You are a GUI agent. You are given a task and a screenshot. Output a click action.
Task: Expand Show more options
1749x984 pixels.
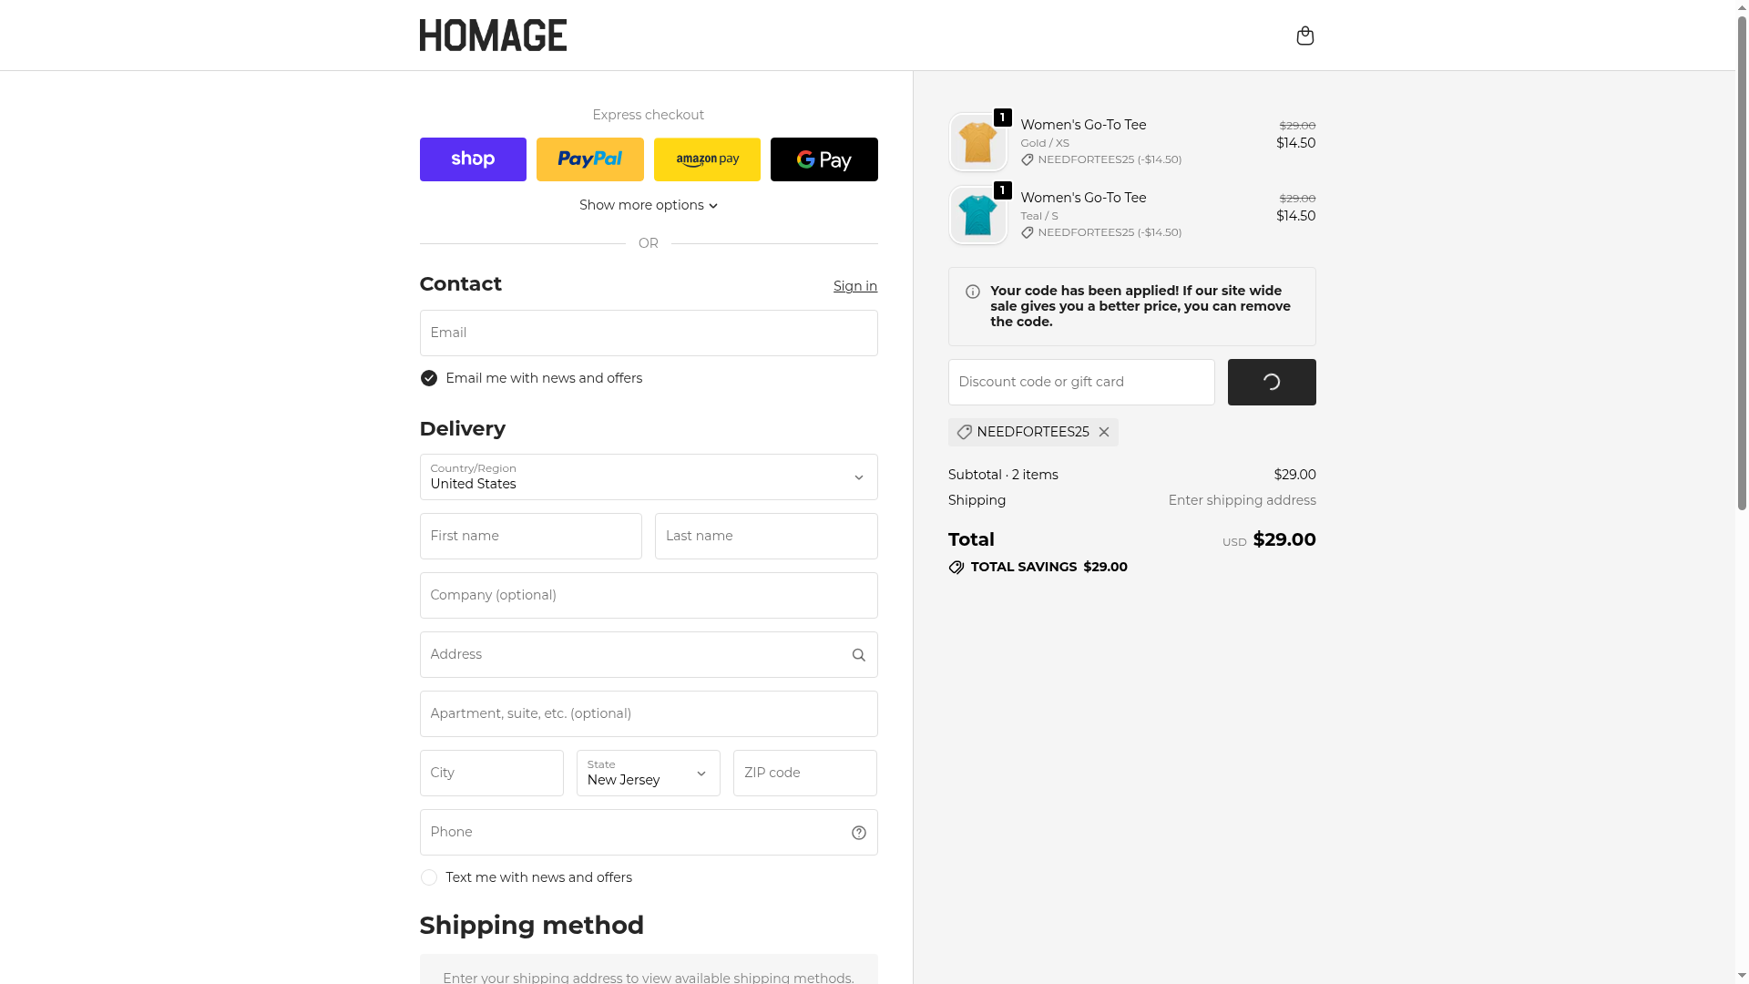[x=648, y=205]
